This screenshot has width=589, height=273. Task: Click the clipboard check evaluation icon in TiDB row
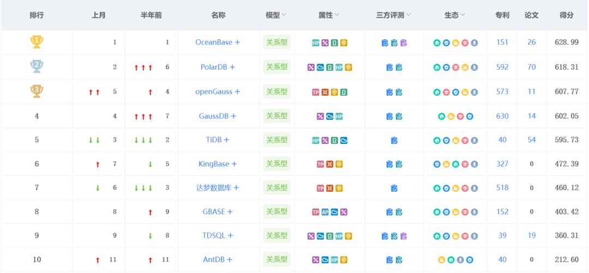pyautogui.click(x=394, y=141)
